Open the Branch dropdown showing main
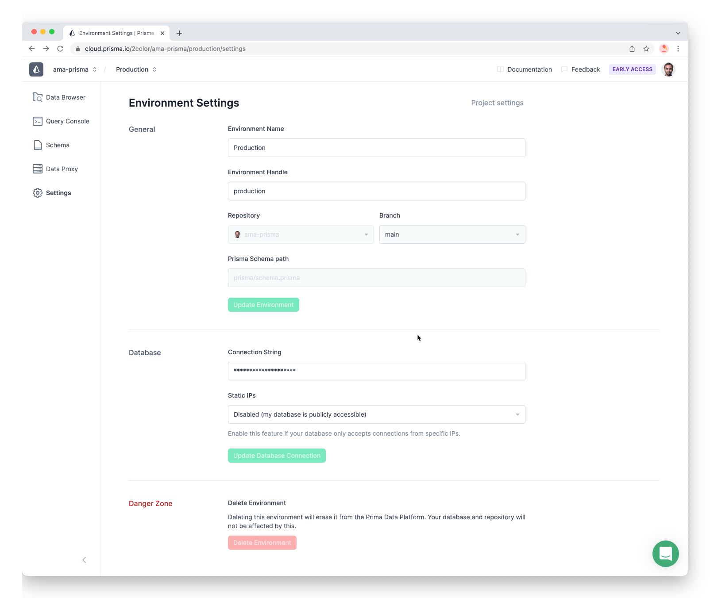The width and height of the screenshot is (710, 598). click(x=452, y=234)
